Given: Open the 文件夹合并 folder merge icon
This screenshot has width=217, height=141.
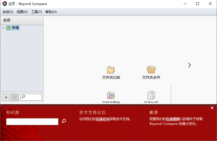Looking at the screenshot, I should [x=151, y=70].
